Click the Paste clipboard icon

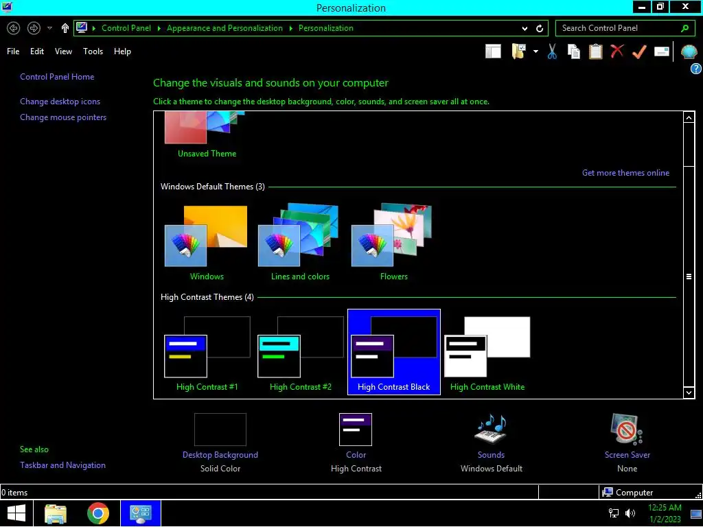[595, 51]
